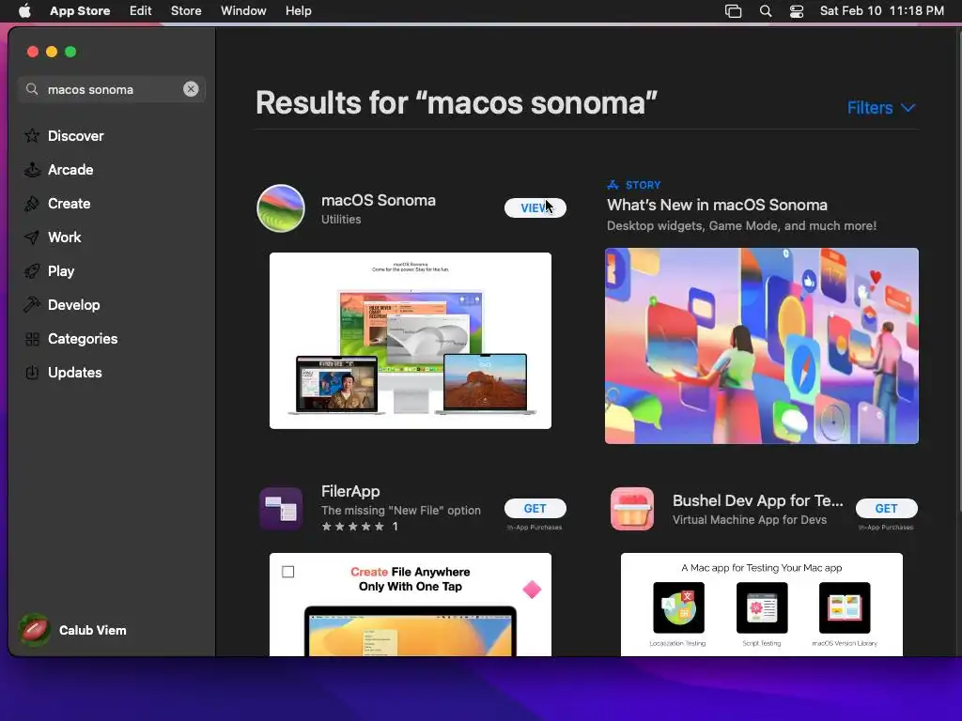
Task: Click the Play rocket icon
Action: 32,271
